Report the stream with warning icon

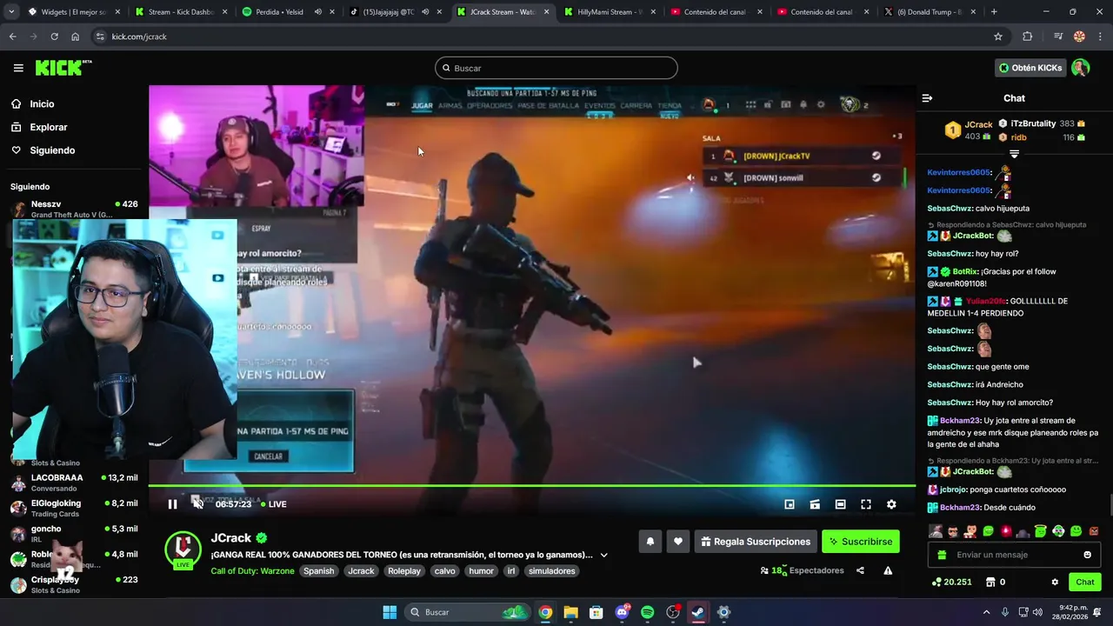pyautogui.click(x=888, y=571)
